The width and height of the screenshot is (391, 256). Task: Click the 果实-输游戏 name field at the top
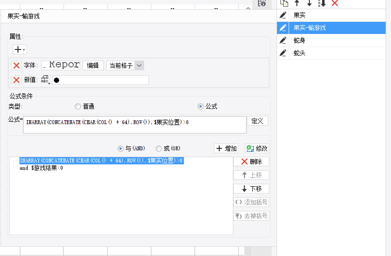(x=138, y=16)
